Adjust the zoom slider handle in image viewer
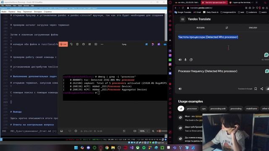 click(160, 131)
